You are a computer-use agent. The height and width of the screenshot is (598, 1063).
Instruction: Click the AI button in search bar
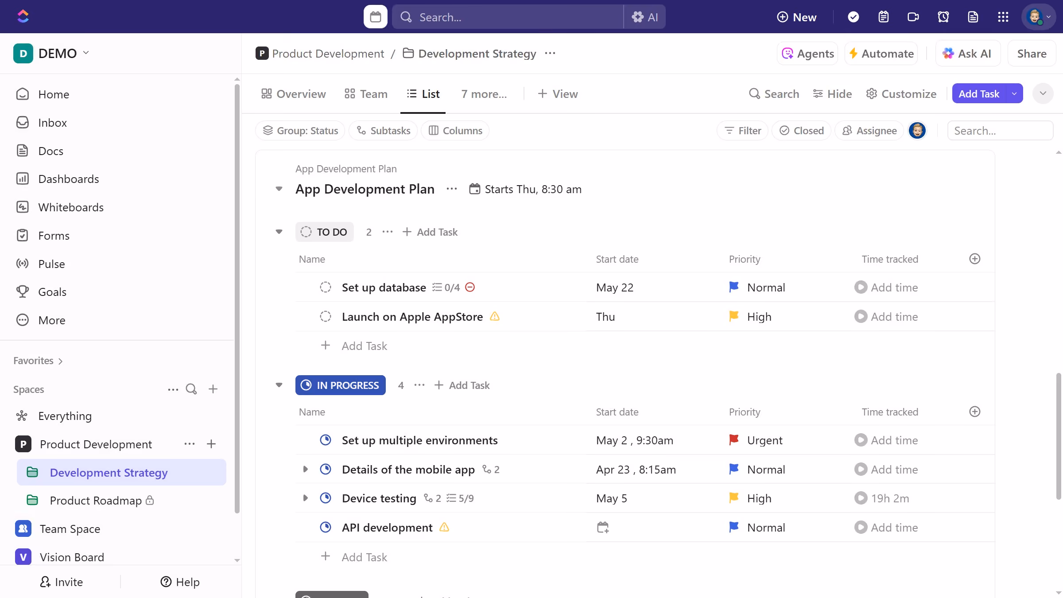[644, 17]
